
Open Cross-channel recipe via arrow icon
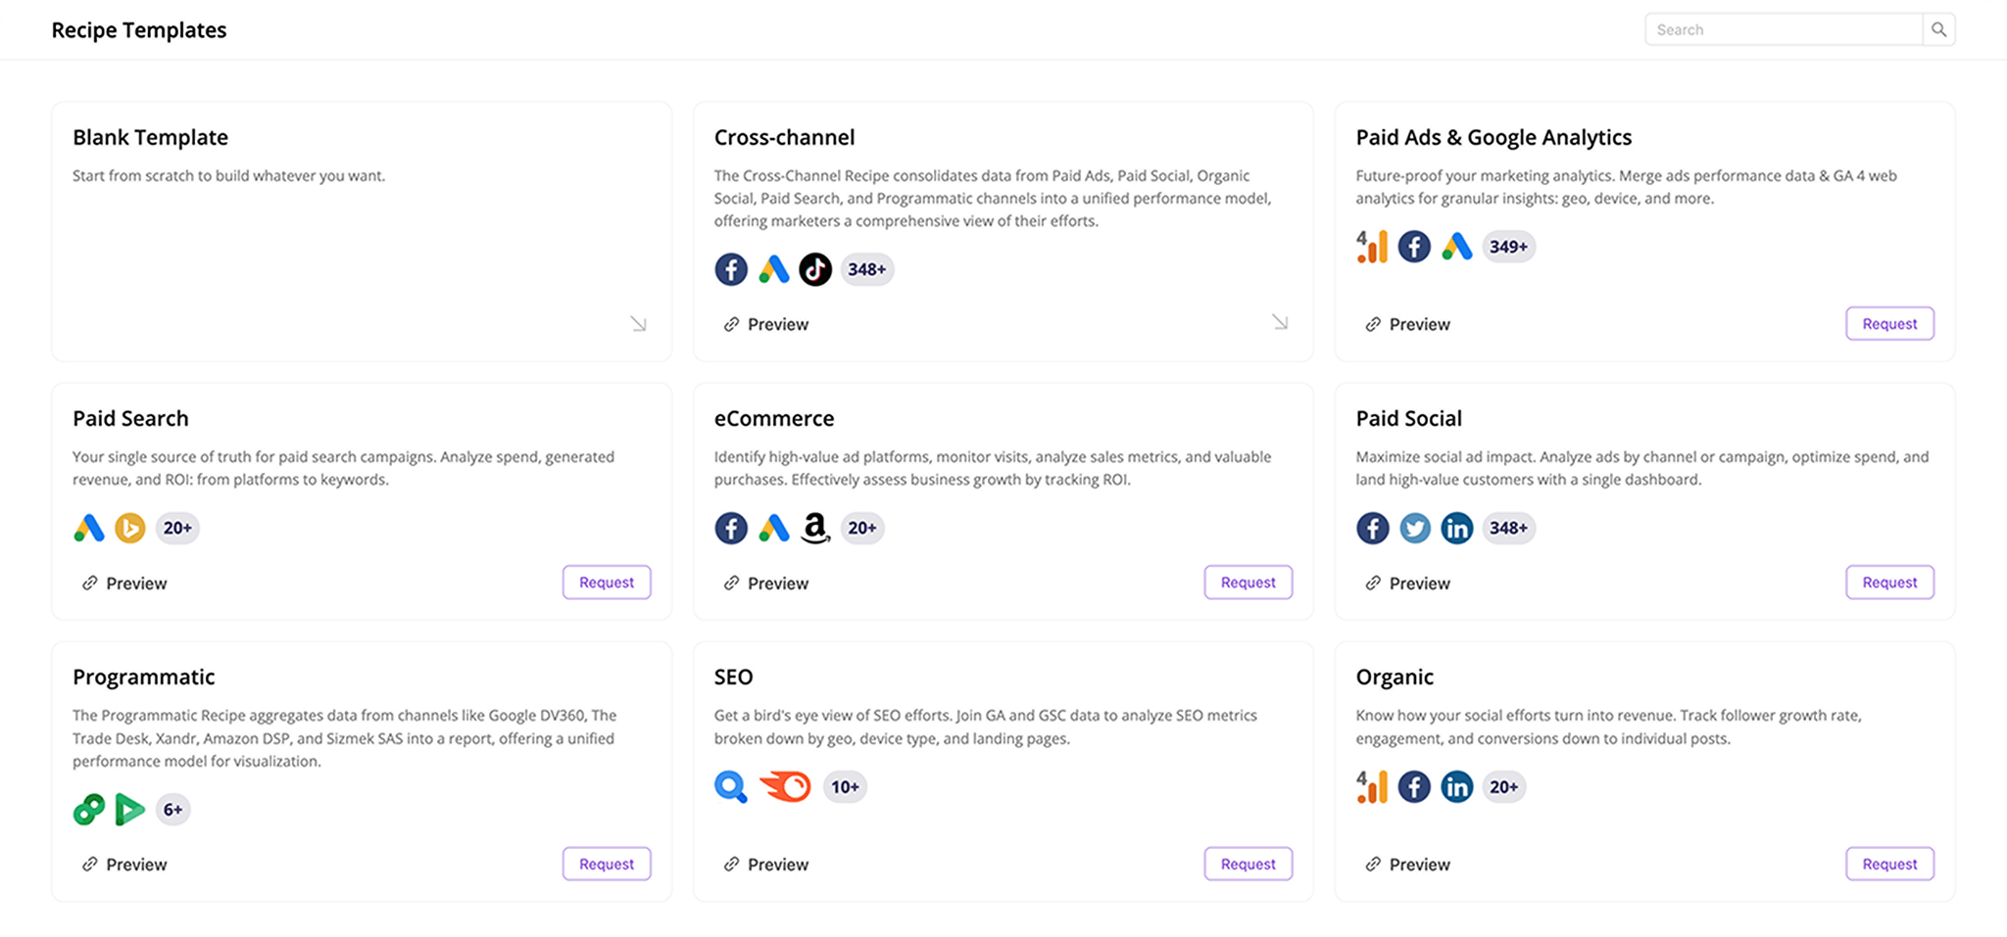[x=1280, y=322]
